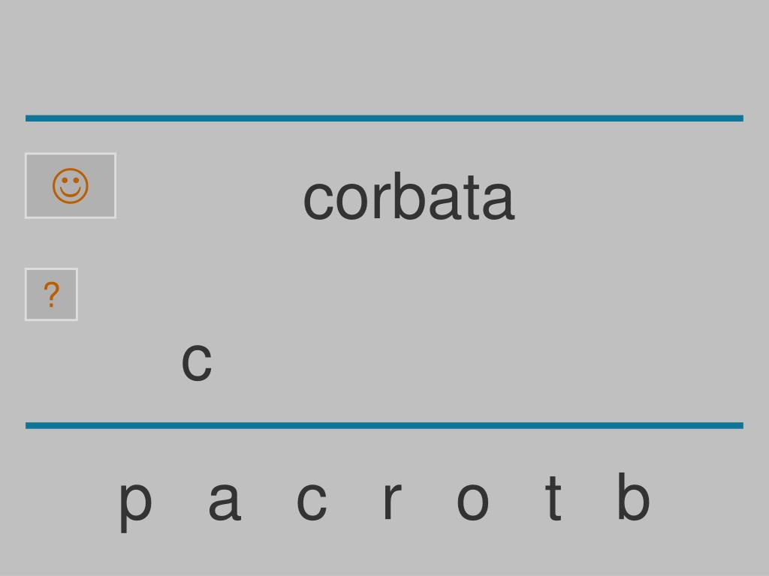
Task: Tap the letter b tile
Action: 633,496
